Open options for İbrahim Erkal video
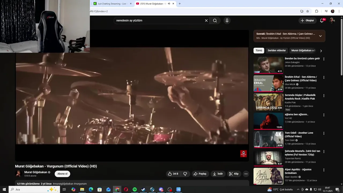Screen dimensions: 343x193 click(x=324, y=77)
